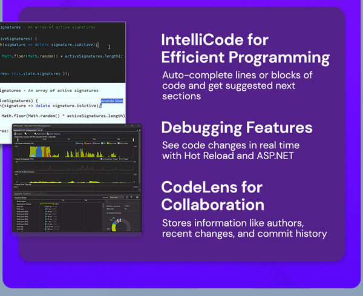Viewport: 363px width, 296px height.
Task: Click the Zoom In magnifier in the profiler toolbar
Action: coord(25,134)
